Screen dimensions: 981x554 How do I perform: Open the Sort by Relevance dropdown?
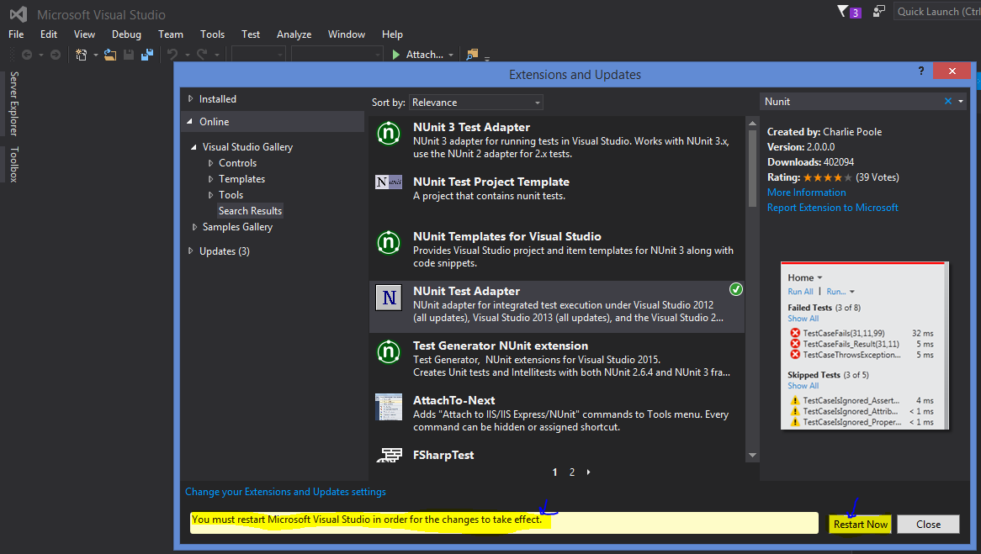(475, 101)
